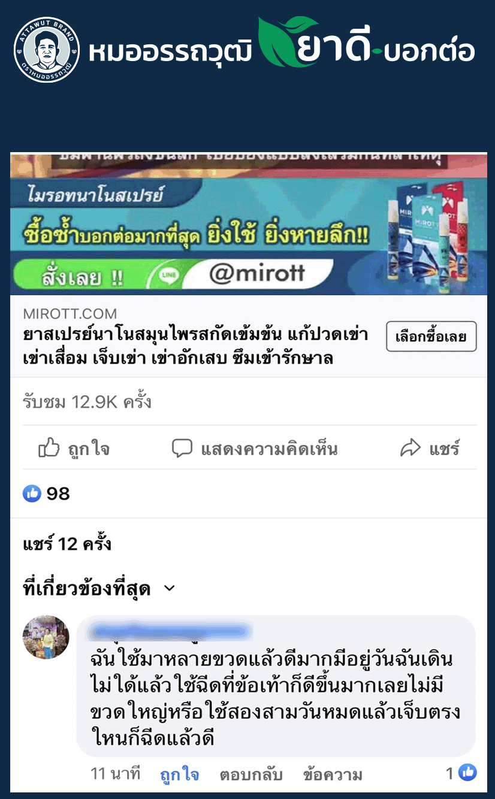495x799 pixels.
Task: Click the Mirott spray ad banner image
Action: click(x=248, y=224)
